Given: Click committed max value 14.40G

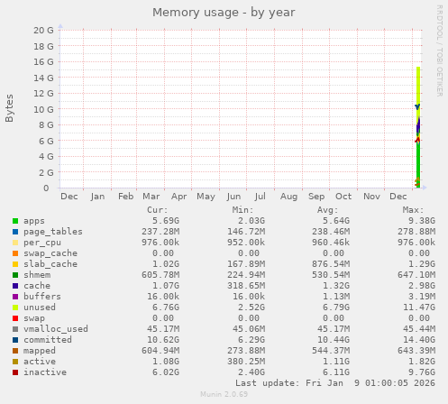Looking at the screenshot, I should pyautogui.click(x=419, y=340).
